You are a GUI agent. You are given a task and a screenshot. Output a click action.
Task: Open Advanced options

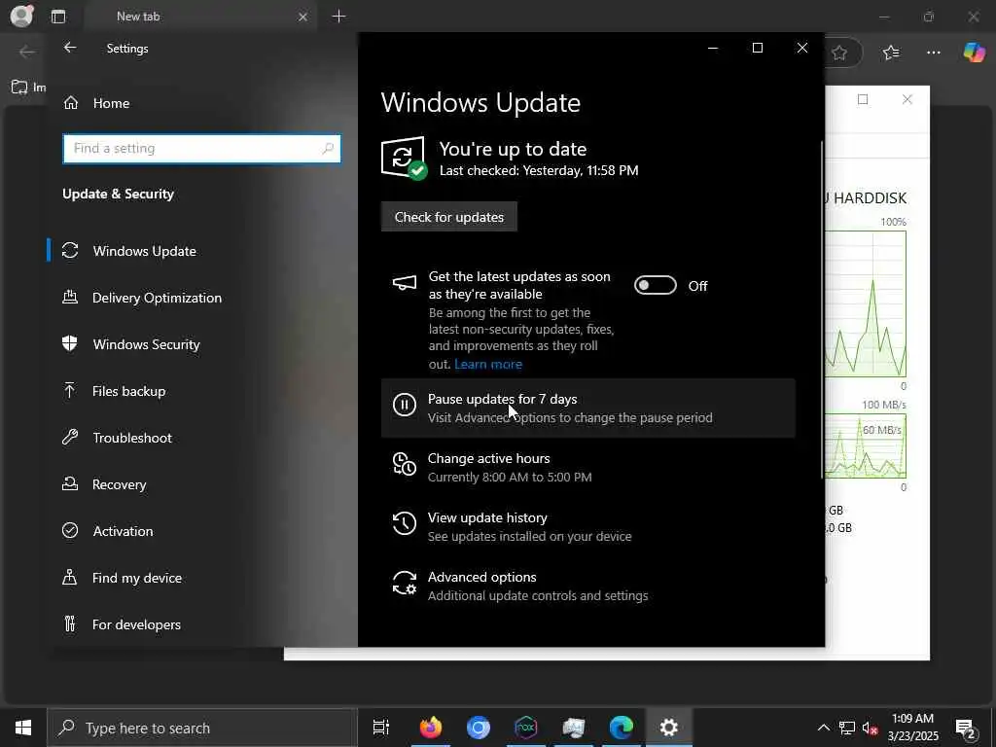(587, 586)
